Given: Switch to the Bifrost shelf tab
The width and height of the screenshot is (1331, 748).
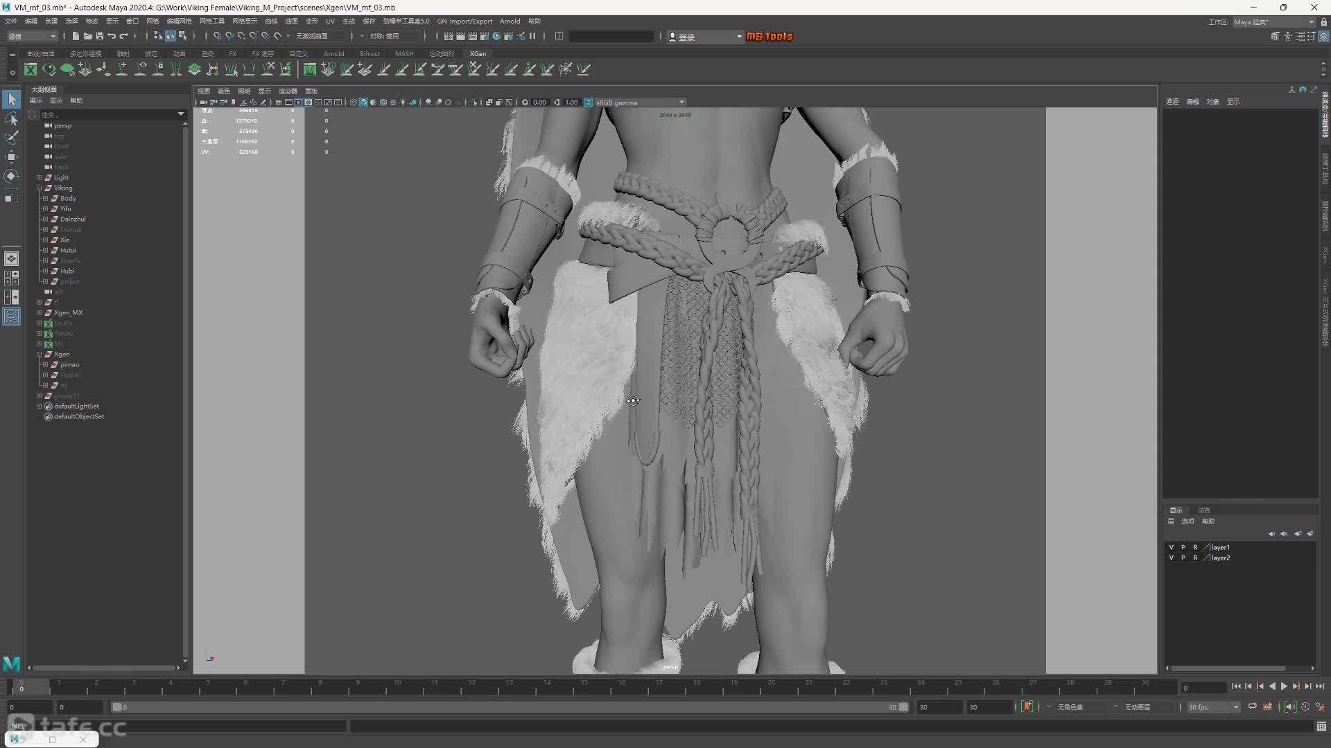Looking at the screenshot, I should pyautogui.click(x=369, y=53).
